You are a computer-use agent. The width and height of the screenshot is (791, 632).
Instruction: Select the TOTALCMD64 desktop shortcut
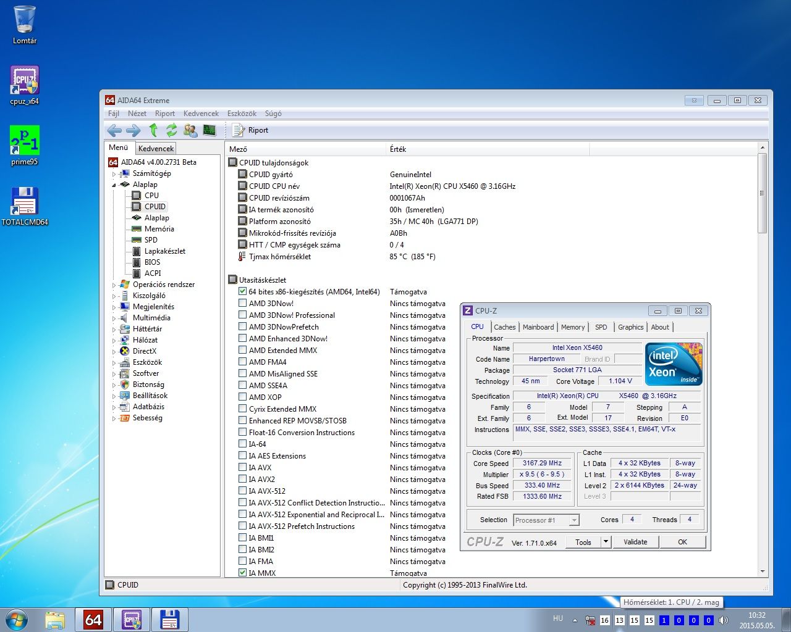(25, 206)
